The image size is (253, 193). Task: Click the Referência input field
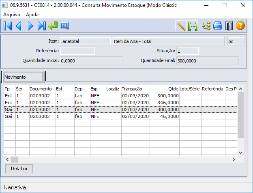(77, 51)
